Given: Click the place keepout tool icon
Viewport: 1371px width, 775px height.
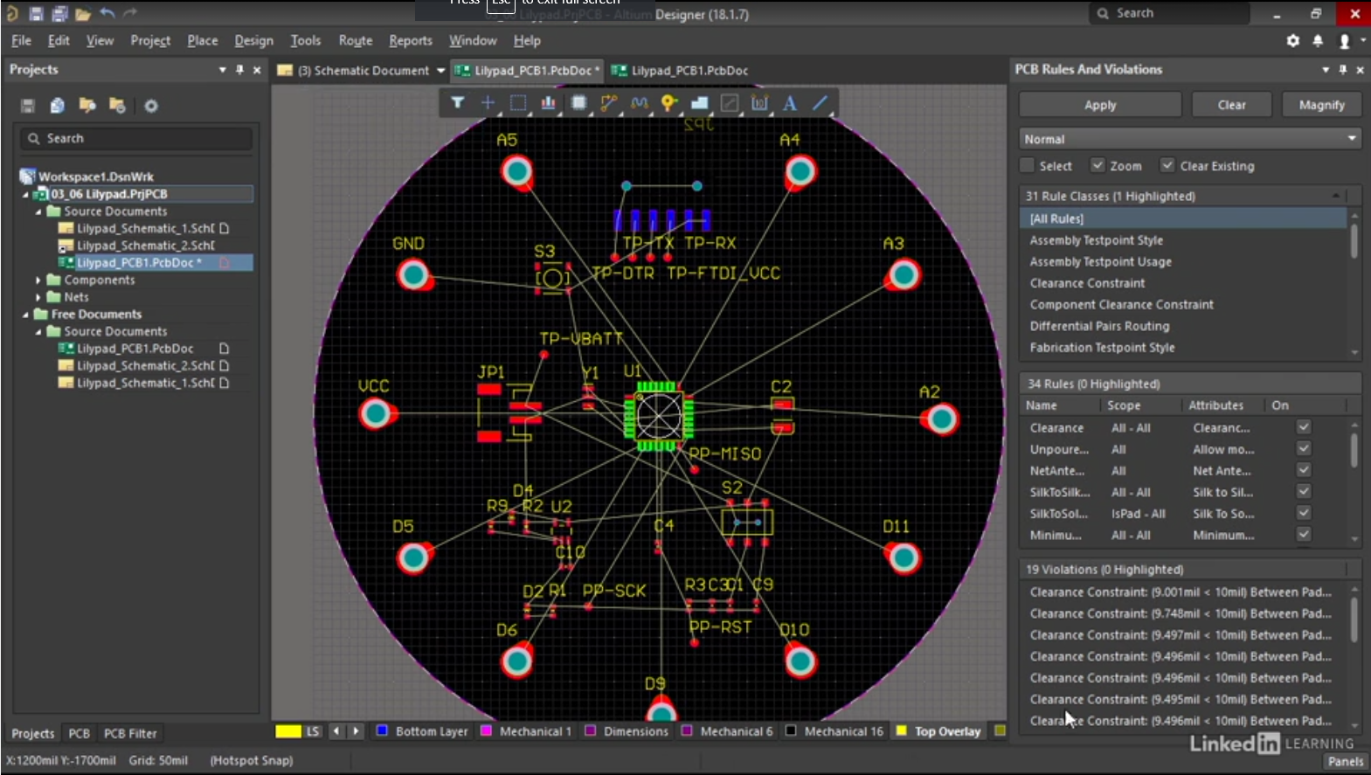Looking at the screenshot, I should [x=730, y=103].
